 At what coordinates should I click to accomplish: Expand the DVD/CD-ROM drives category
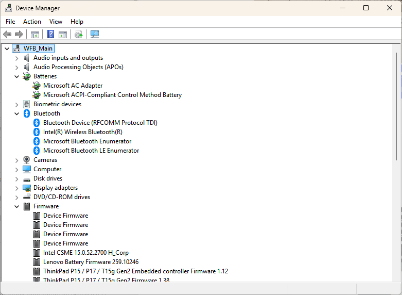(17, 197)
